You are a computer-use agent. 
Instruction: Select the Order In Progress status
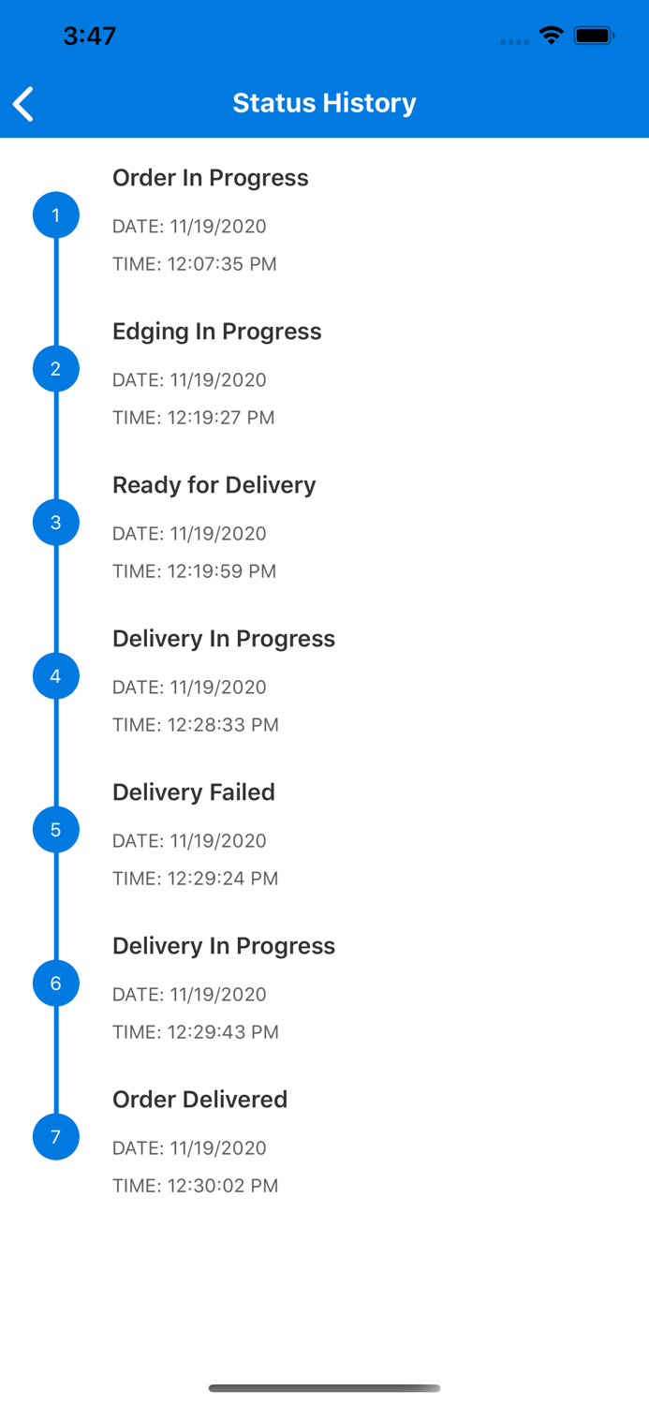[210, 178]
